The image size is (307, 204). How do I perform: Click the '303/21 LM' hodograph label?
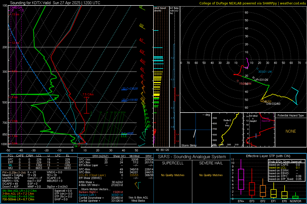265,72
